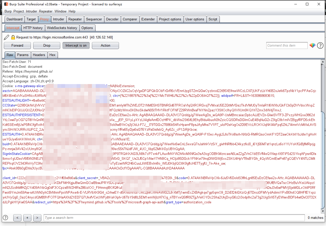Click the redirect_uri parameter name
The height and width of the screenshot is (226, 326).
pos(42,202)
